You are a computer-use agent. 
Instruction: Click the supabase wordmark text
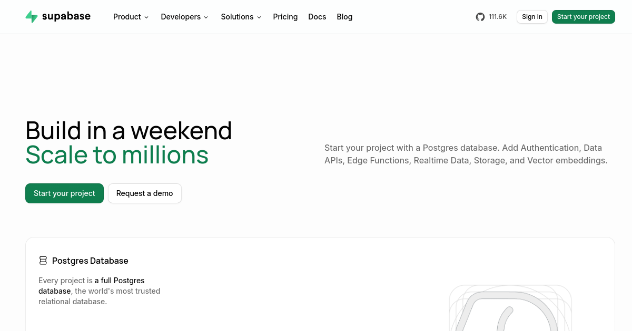coord(66,16)
